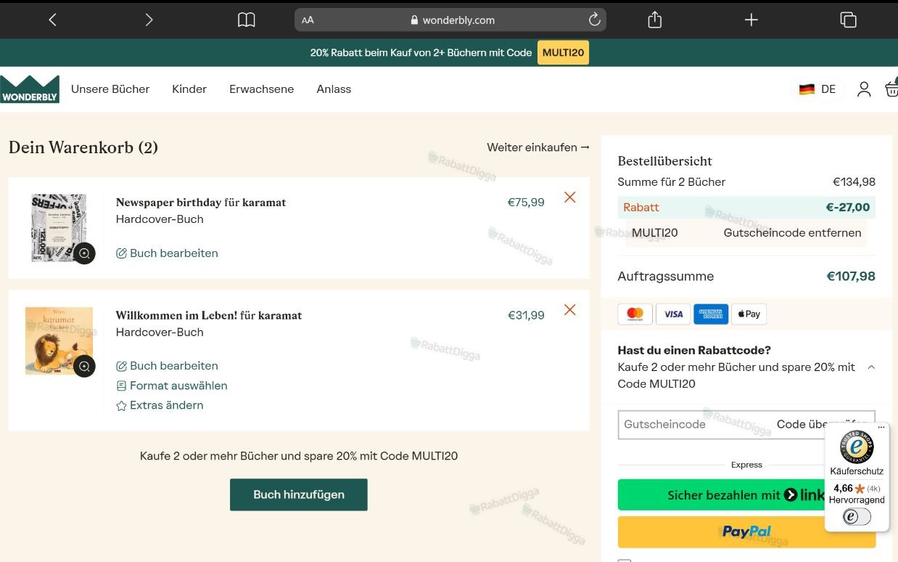The width and height of the screenshot is (898, 562).
Task: Click Weiter einkaufen link
Action: (538, 147)
